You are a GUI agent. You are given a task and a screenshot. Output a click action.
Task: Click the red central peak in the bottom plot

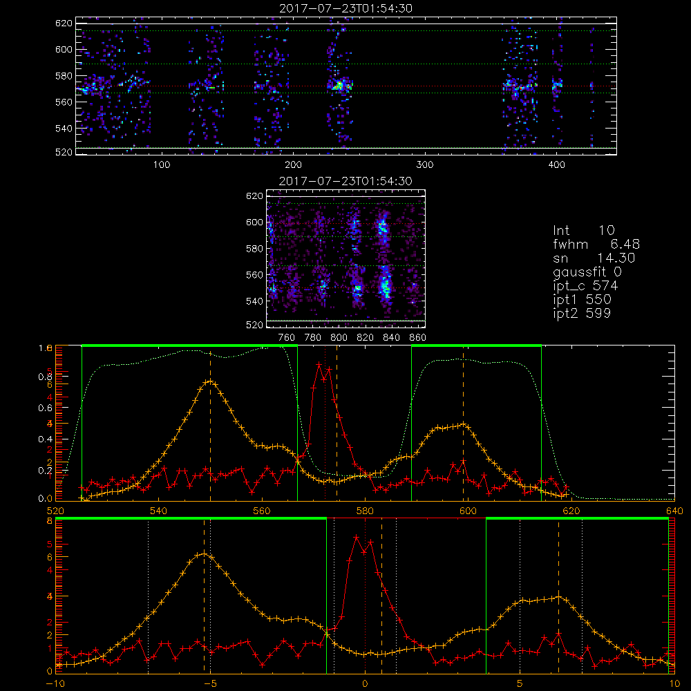coord(356,538)
